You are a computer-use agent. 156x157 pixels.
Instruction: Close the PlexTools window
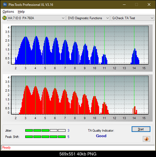[149, 5]
